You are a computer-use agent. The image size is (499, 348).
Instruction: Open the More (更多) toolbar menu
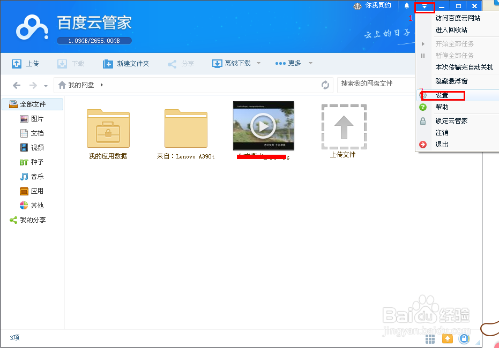click(288, 63)
